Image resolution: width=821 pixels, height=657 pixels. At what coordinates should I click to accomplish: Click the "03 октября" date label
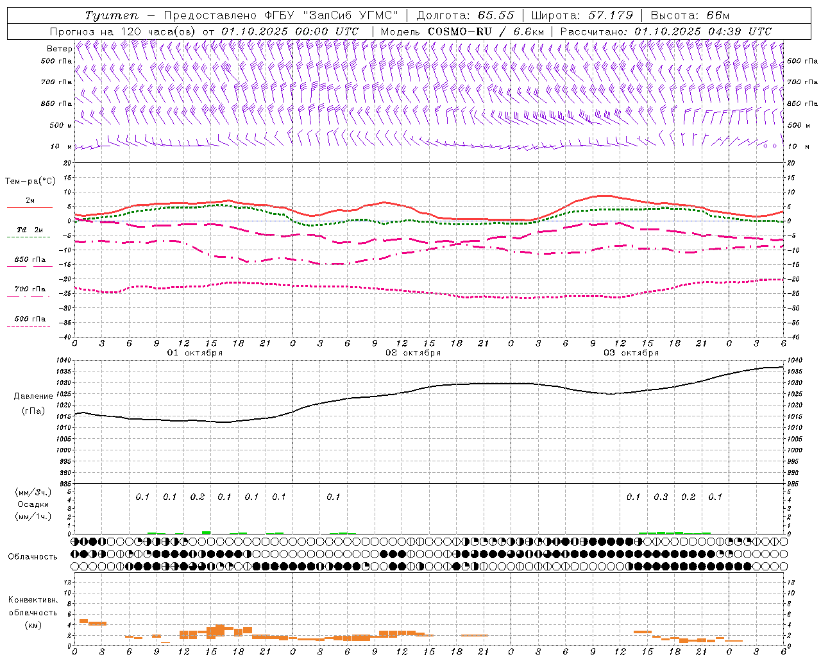coord(631,353)
